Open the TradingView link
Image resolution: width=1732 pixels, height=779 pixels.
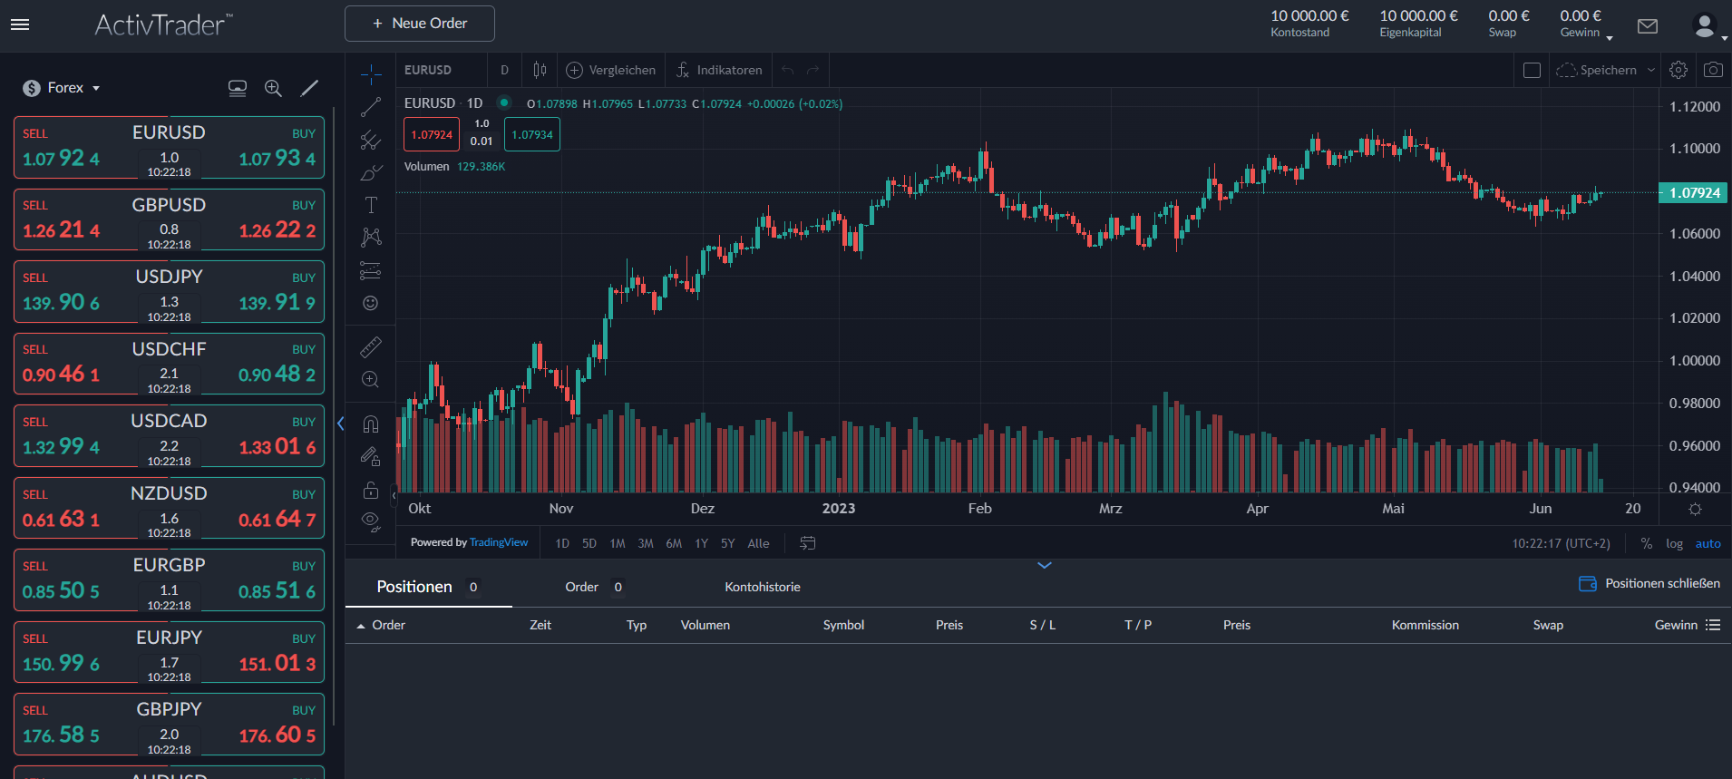[499, 542]
